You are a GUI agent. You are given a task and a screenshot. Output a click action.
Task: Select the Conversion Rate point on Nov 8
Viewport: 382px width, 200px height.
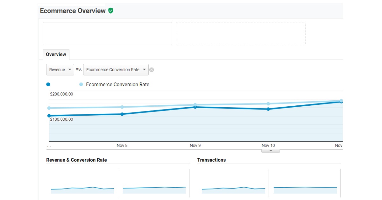(x=122, y=107)
